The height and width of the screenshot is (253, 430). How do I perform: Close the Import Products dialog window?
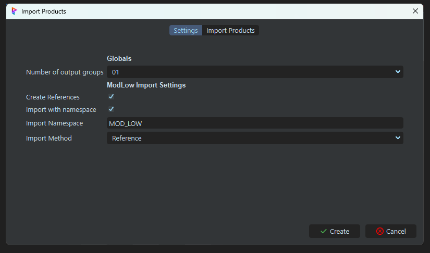[415, 11]
